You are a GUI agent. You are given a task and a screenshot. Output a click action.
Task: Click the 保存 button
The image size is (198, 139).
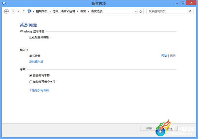pos(149,128)
